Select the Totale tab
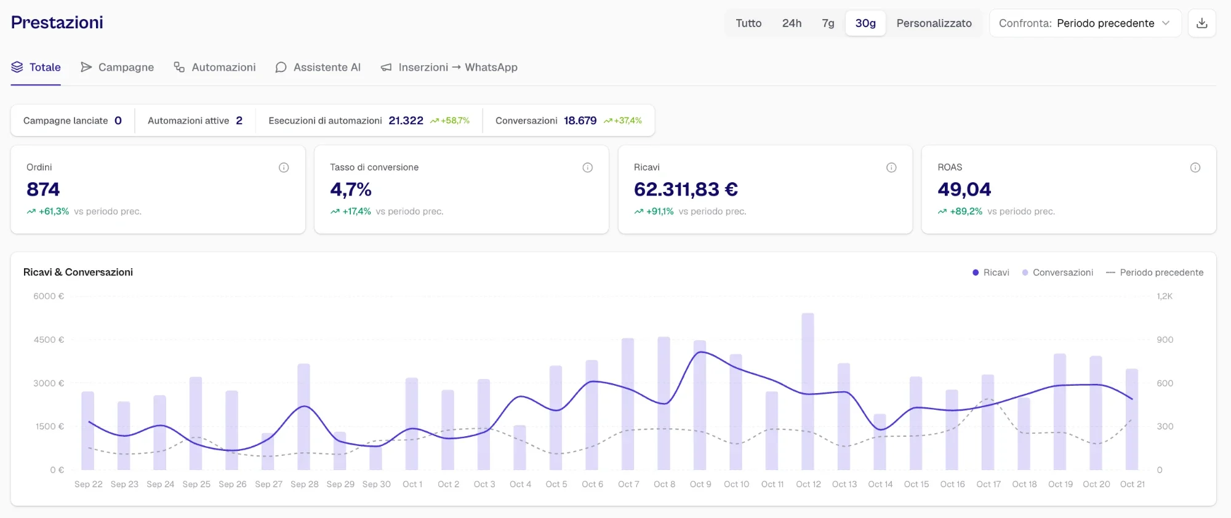Screen dimensions: 1231x518 [x=36, y=67]
